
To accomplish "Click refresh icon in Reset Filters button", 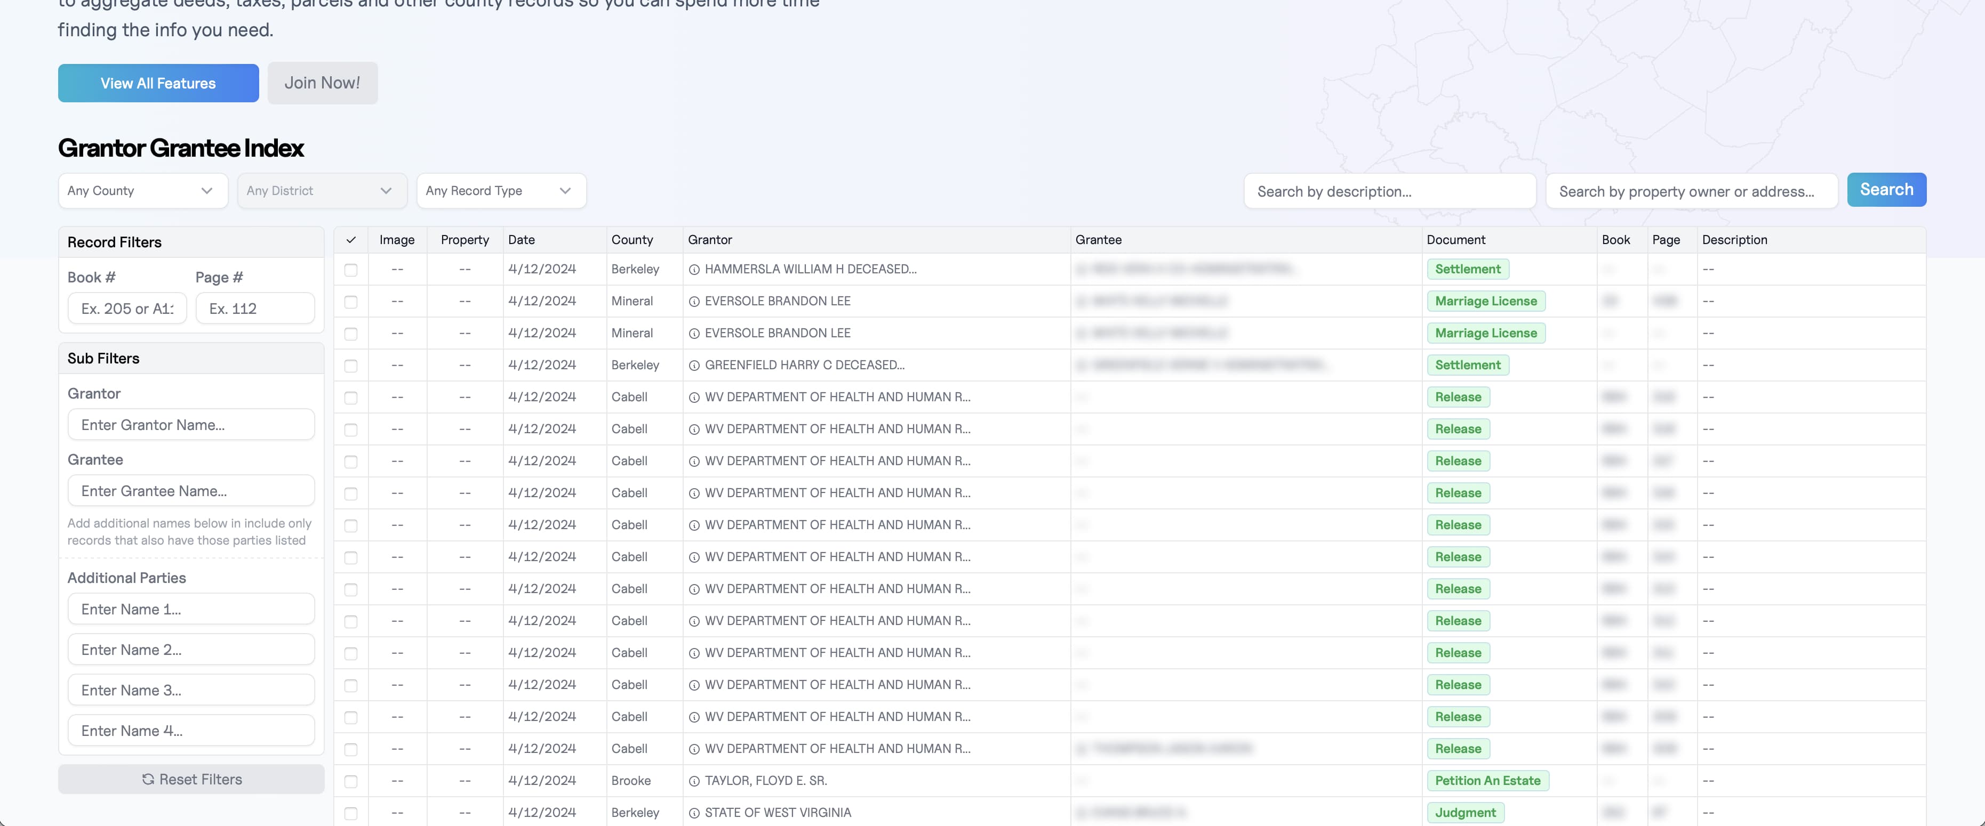I will click(148, 779).
